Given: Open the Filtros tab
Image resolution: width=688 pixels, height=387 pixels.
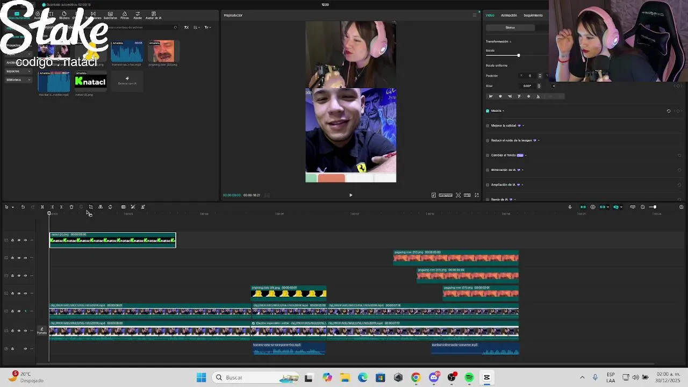Looking at the screenshot, I should point(125,15).
